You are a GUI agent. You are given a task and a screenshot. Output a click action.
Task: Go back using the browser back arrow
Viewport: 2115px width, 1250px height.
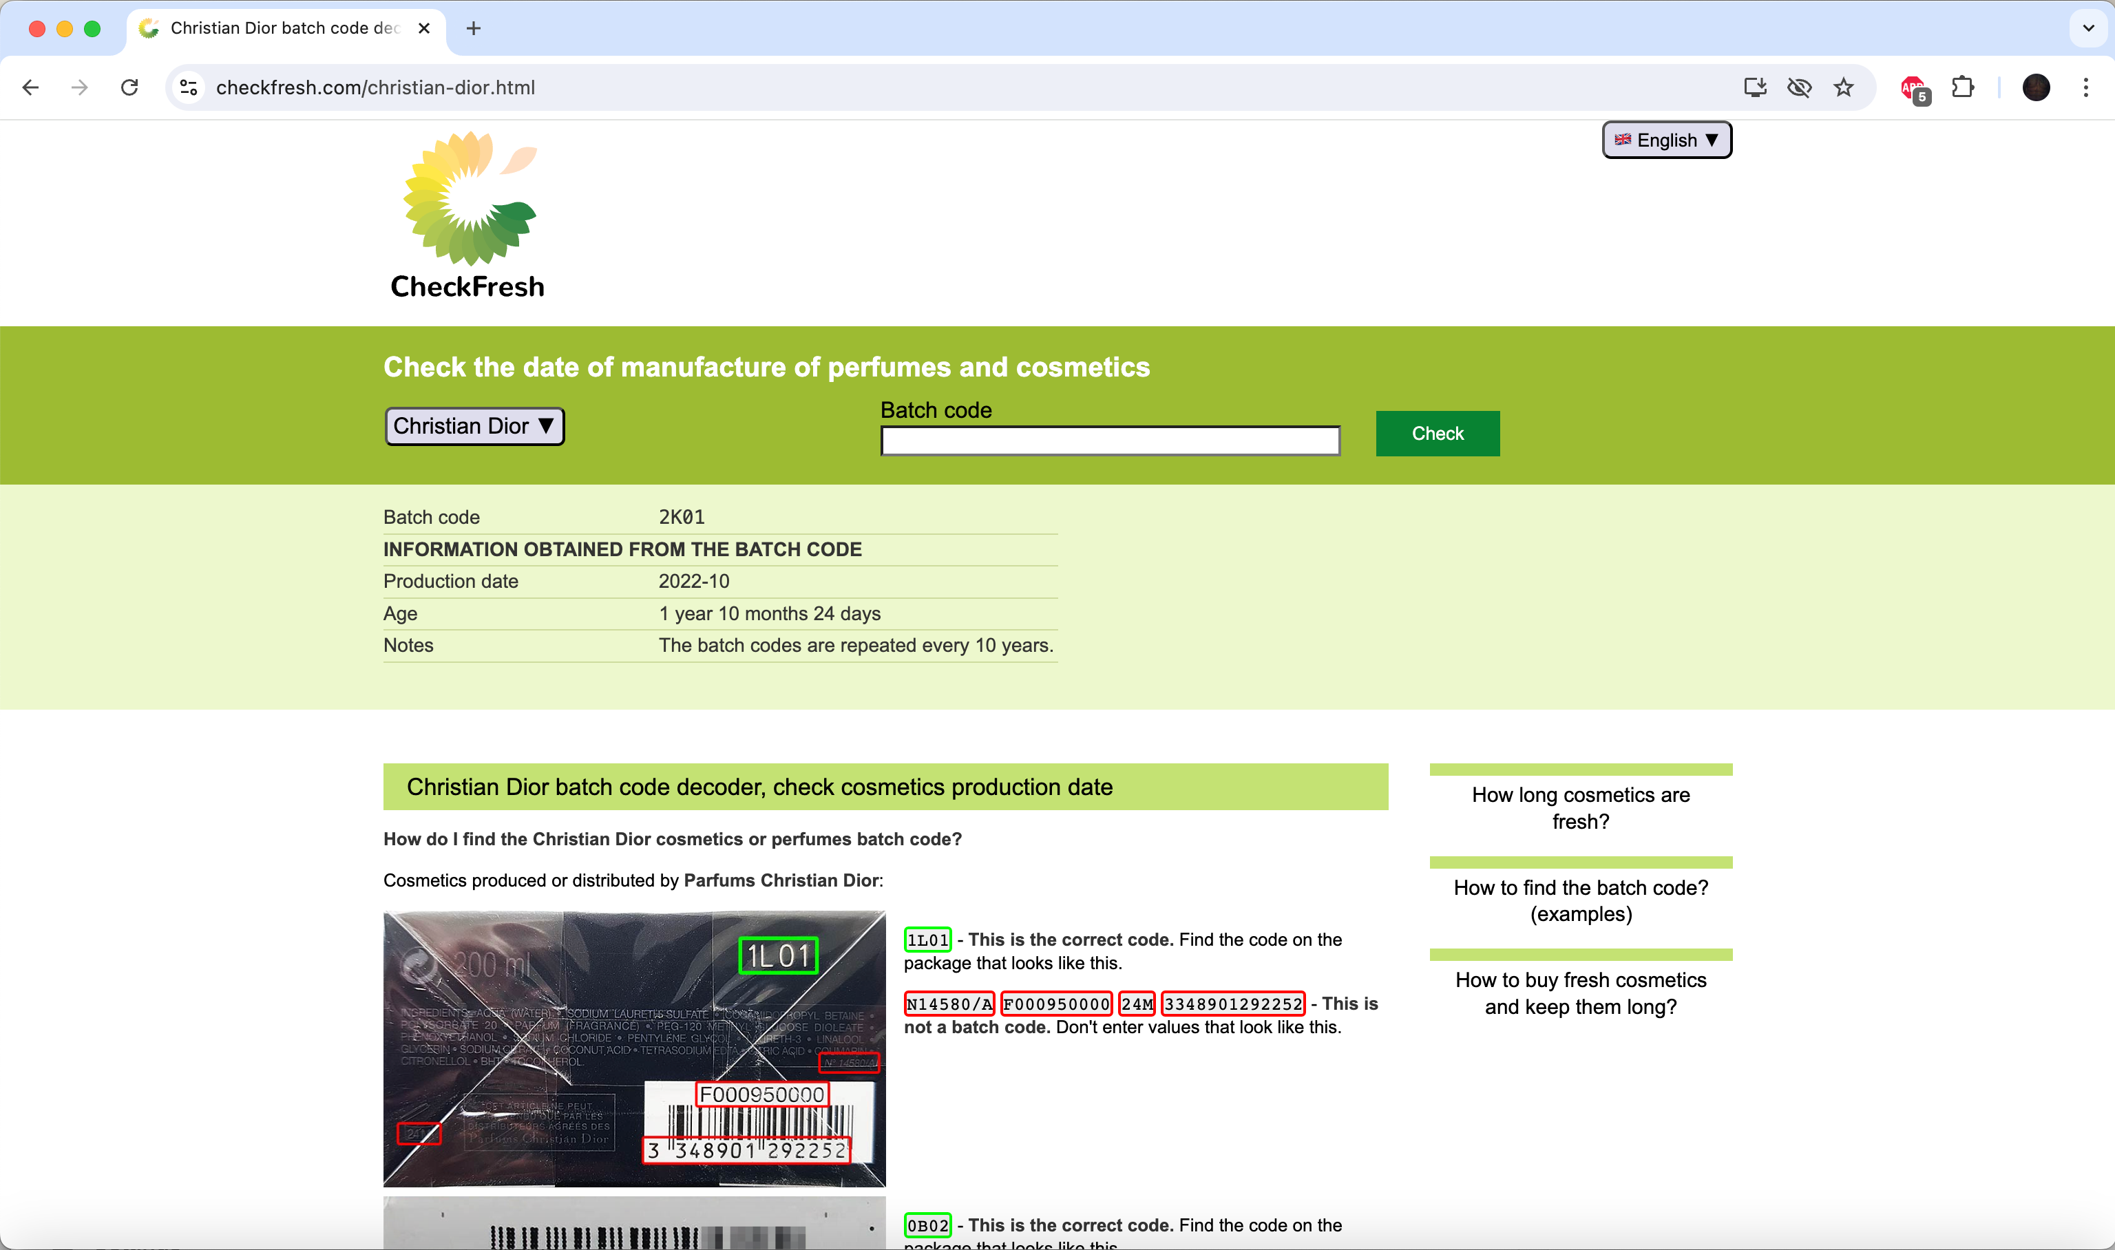tap(31, 87)
